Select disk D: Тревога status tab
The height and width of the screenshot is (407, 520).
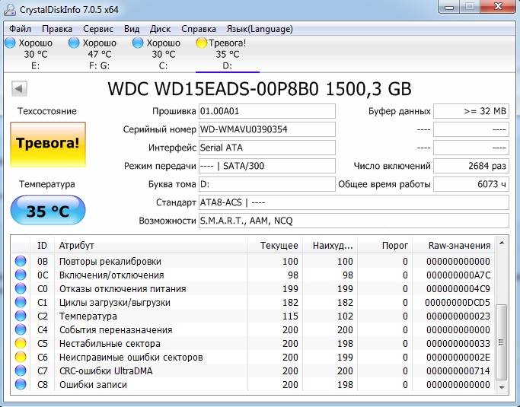(x=228, y=54)
